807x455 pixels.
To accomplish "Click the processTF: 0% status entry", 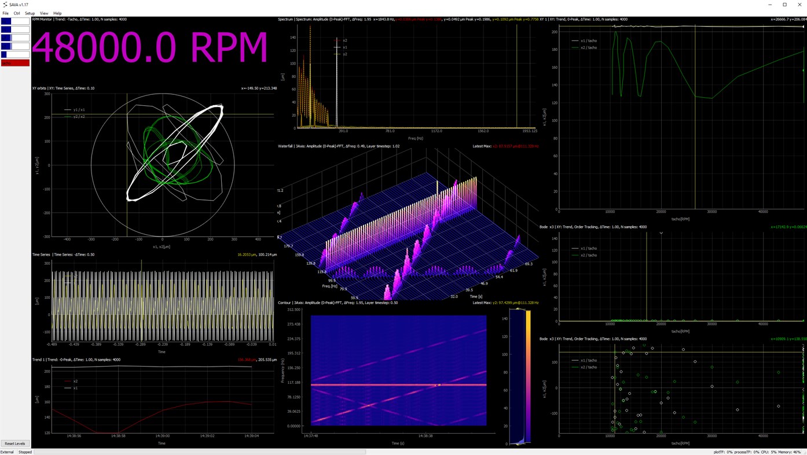I will tap(747, 452).
